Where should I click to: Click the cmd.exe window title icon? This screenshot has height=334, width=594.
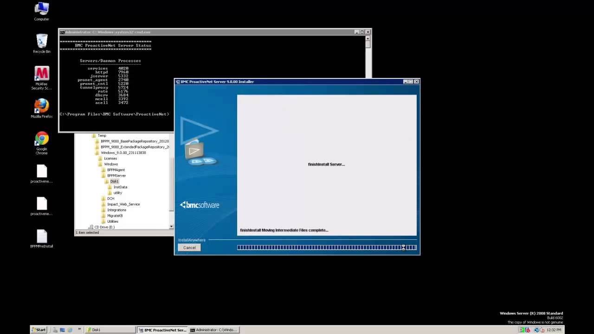click(62, 32)
